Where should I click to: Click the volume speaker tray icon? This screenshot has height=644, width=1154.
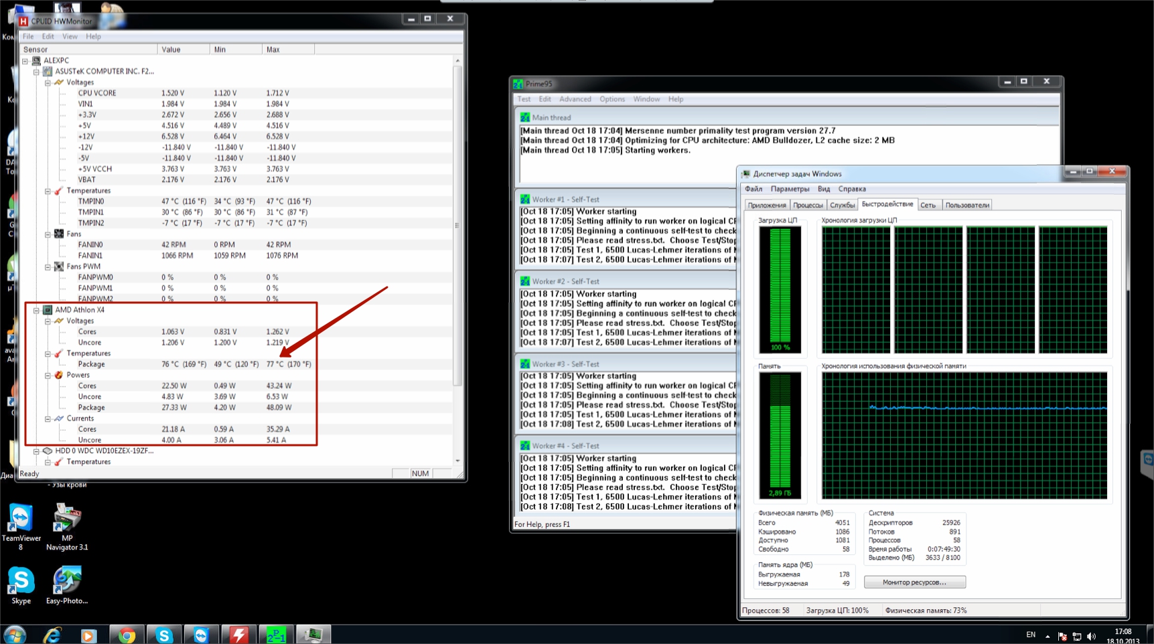tap(1092, 636)
